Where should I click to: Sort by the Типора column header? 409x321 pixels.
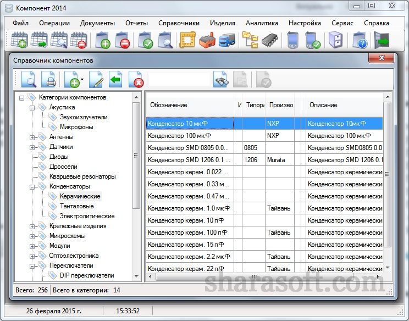coord(254,105)
